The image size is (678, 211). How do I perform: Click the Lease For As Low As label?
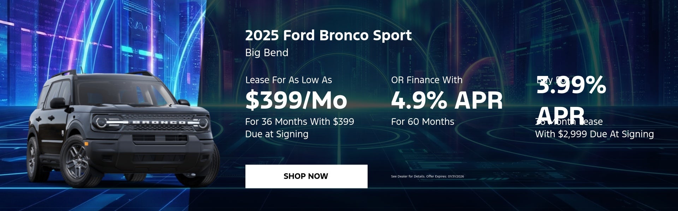289,80
